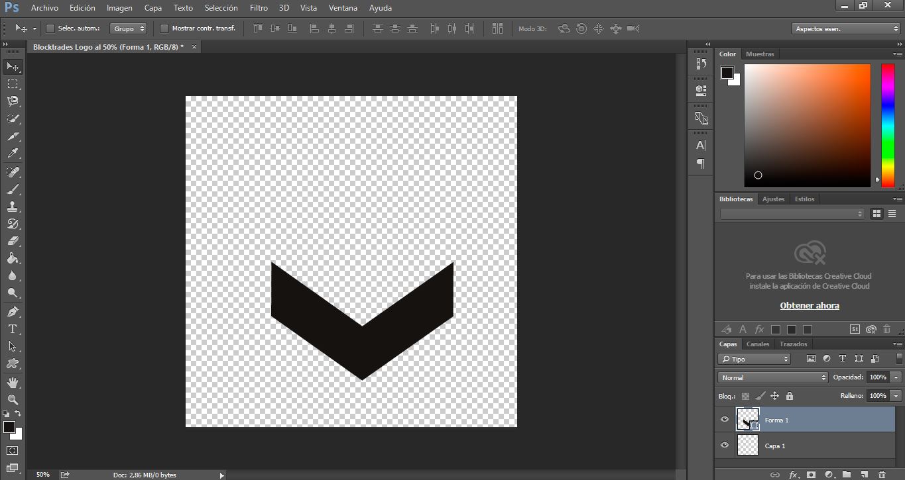Open the Archivo menu
Viewport: 905px width, 480px height.
coord(44,8)
